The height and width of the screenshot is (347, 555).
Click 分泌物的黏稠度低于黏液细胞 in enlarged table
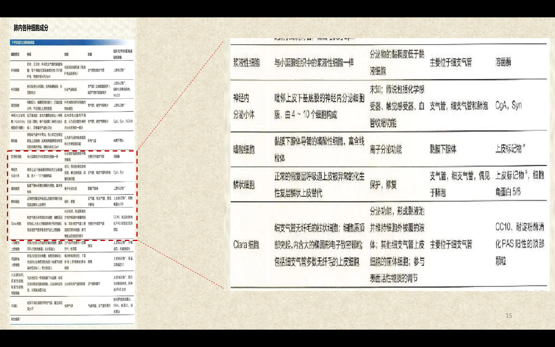pyautogui.click(x=397, y=62)
